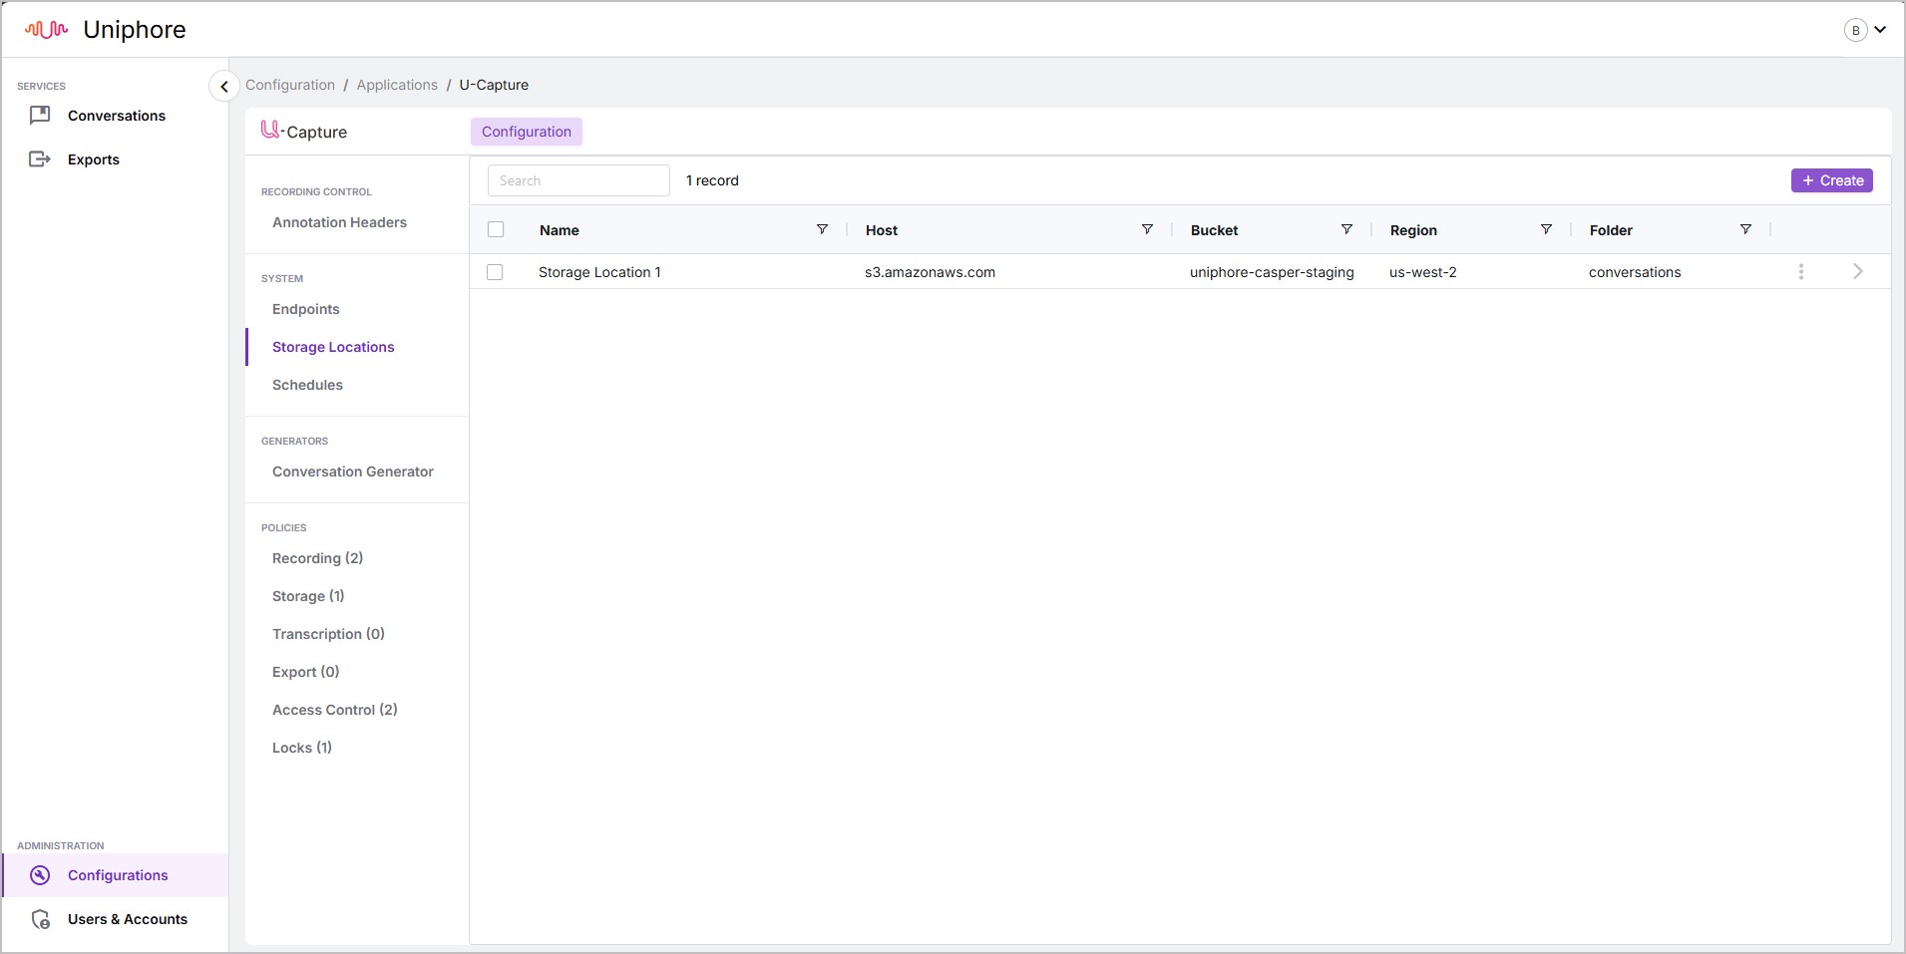Click the us-west-2 region cell
Screen dimensions: 1906x954
(1422, 272)
